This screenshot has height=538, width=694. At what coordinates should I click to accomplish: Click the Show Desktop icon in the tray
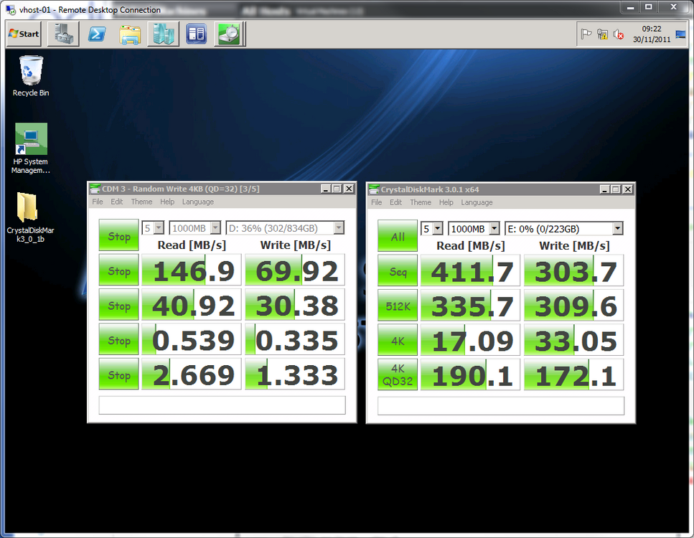click(680, 34)
